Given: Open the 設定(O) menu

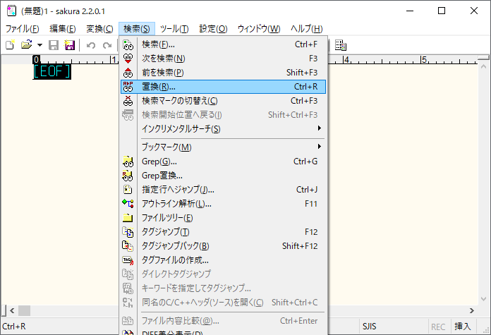Looking at the screenshot, I should click(213, 29).
